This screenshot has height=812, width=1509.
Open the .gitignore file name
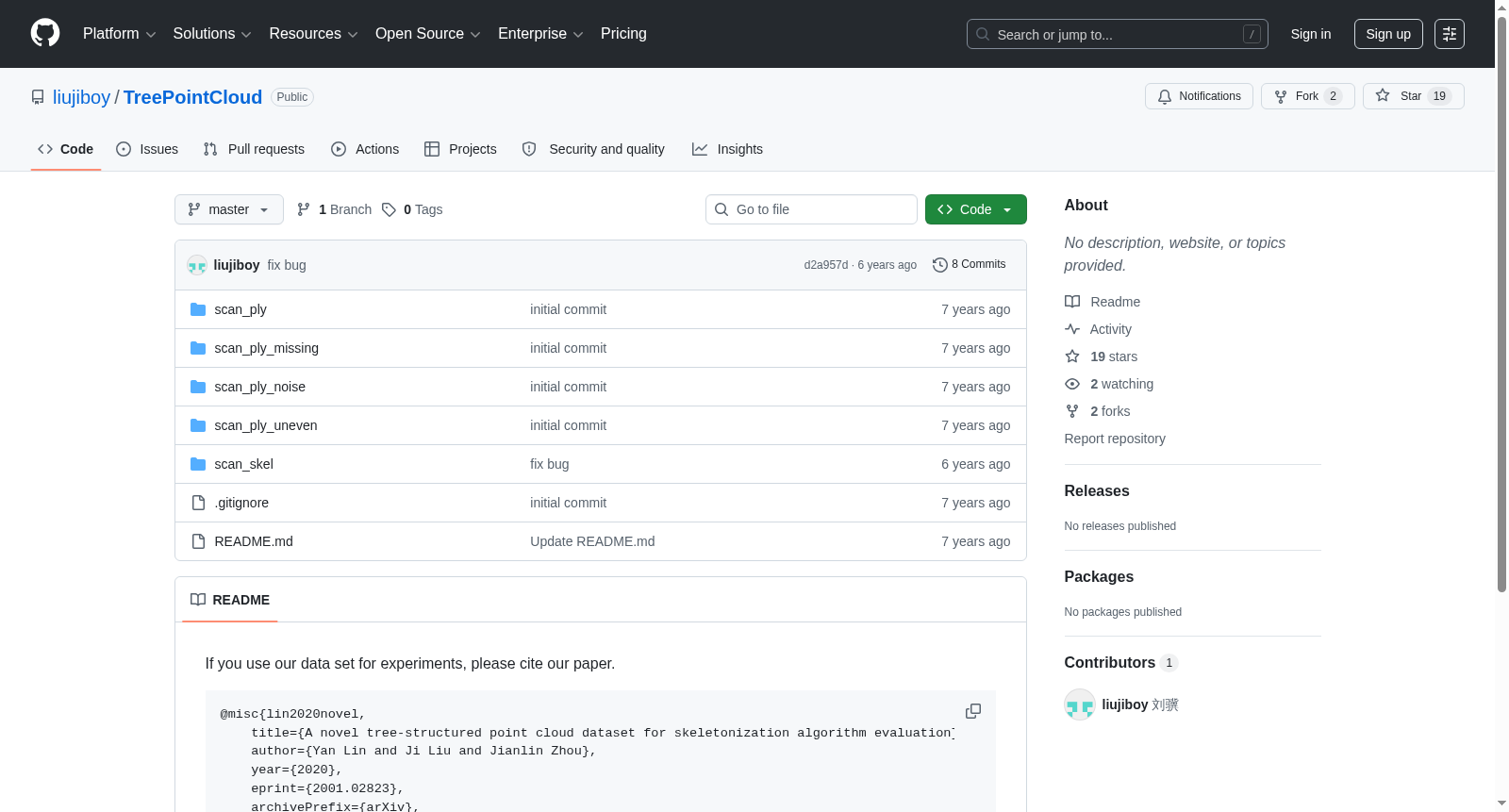241,503
